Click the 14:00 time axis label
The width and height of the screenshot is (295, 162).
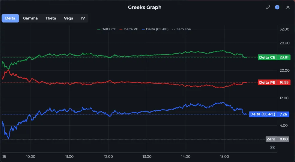coord(186,157)
